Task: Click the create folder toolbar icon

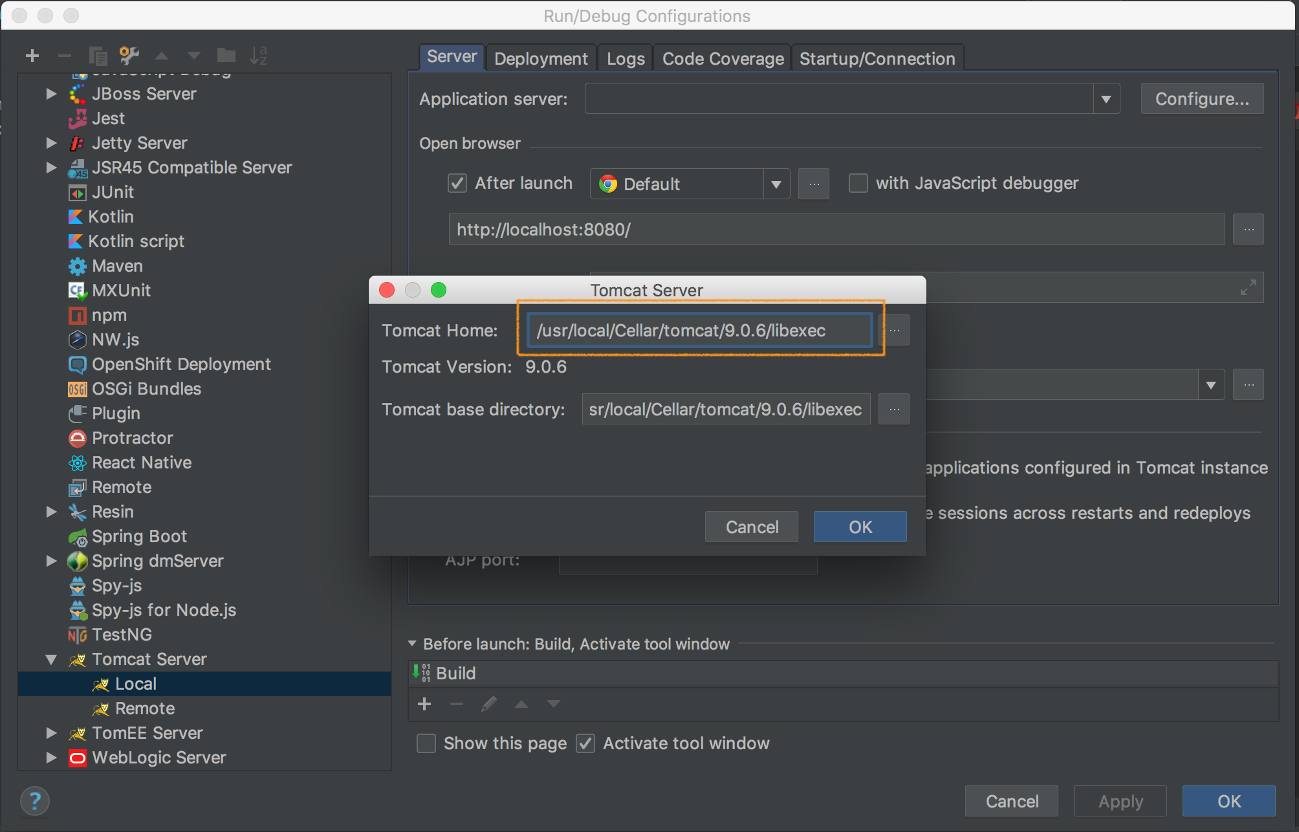Action: point(226,56)
